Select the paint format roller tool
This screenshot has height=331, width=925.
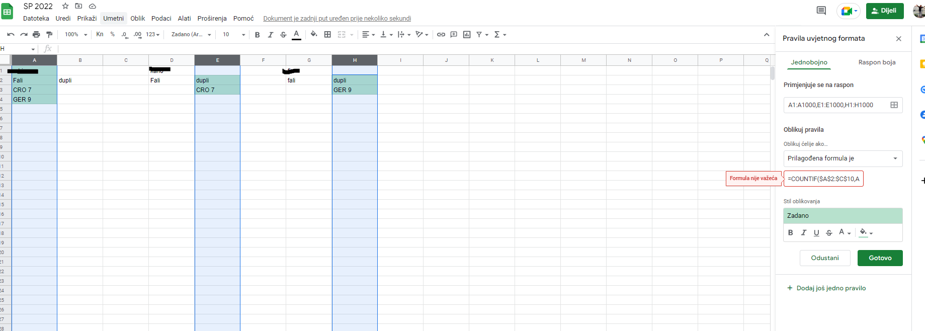(49, 35)
